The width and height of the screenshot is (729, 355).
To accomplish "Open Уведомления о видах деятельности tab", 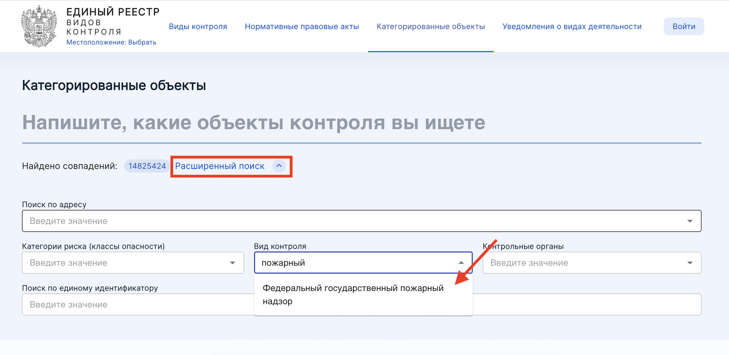I will click(572, 26).
